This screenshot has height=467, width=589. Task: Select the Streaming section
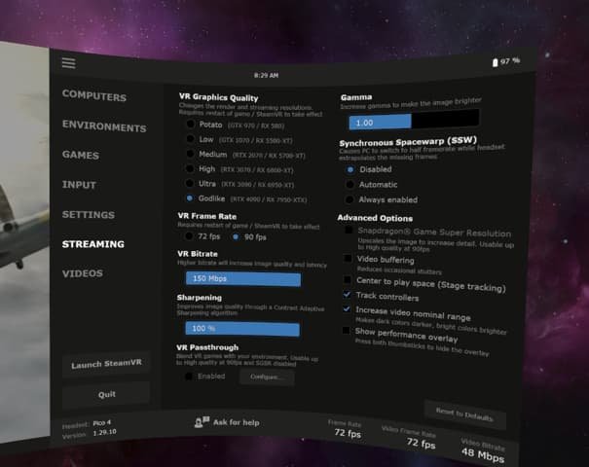[x=93, y=244]
